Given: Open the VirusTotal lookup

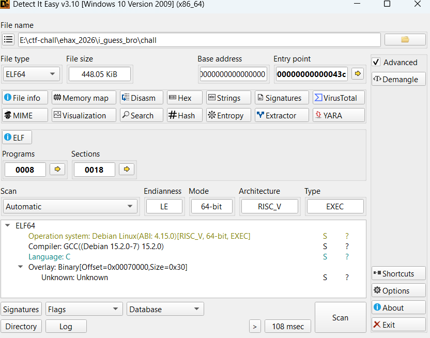Looking at the screenshot, I should (x=339, y=98).
